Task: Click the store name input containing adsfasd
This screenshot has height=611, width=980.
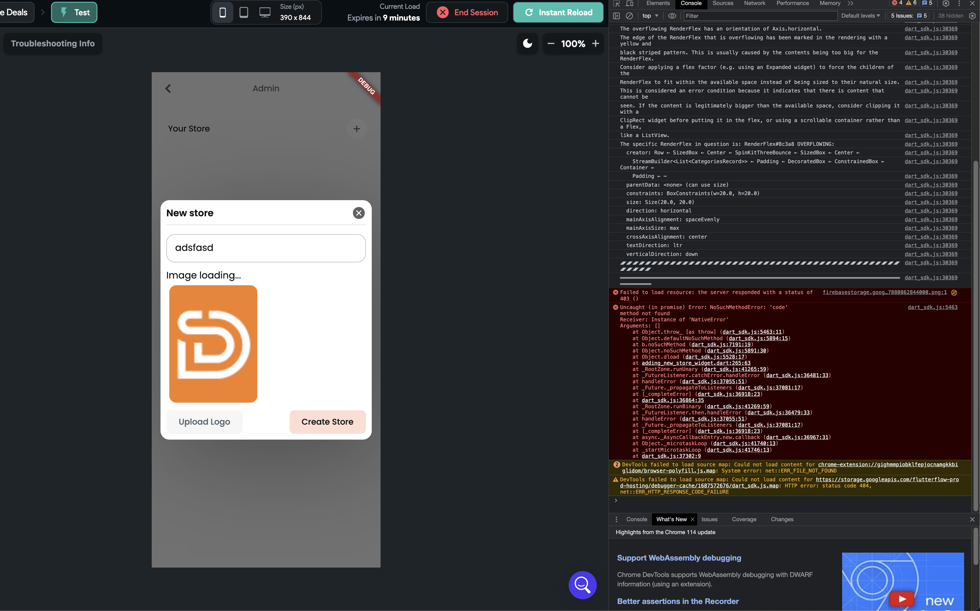Action: (x=266, y=248)
